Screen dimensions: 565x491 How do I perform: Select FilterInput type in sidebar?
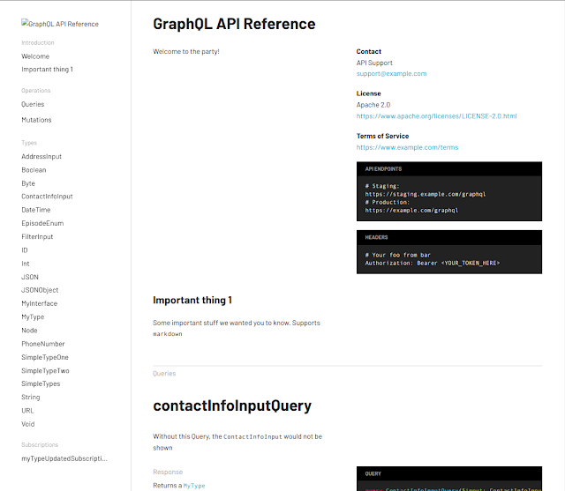coord(37,237)
